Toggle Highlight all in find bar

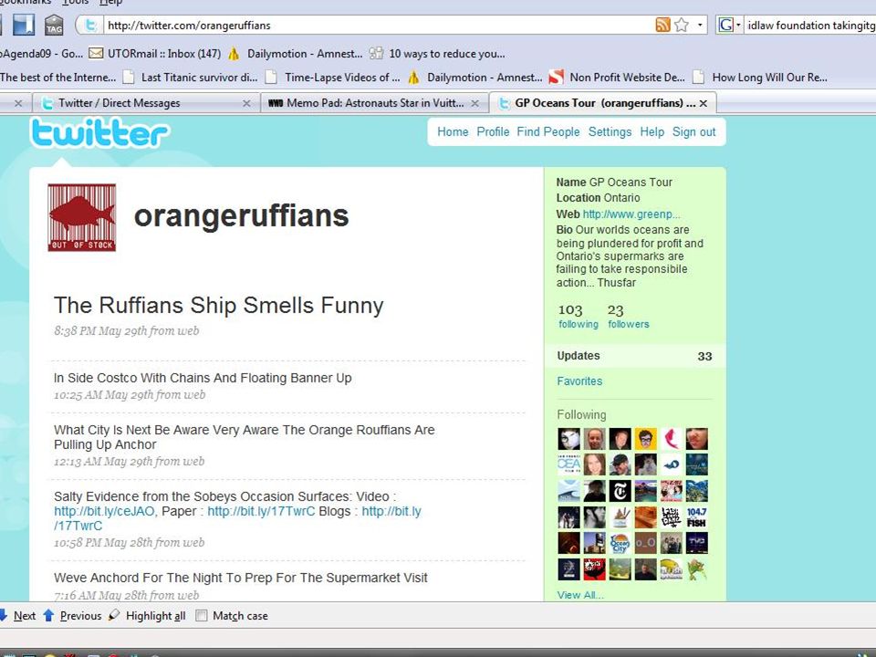(x=147, y=616)
